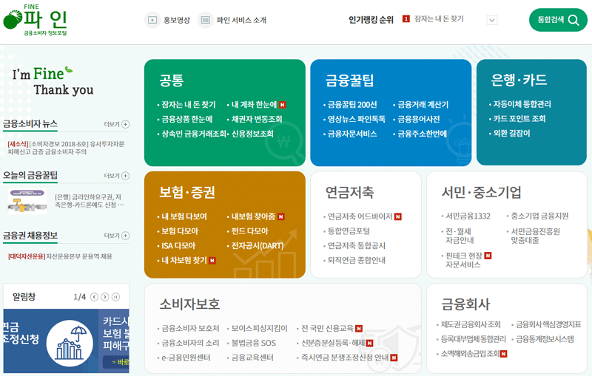Viewport: 592px width, 376px height.
Task: Expand the 인기랭킹 순위 dropdown arrow
Action: [x=492, y=20]
